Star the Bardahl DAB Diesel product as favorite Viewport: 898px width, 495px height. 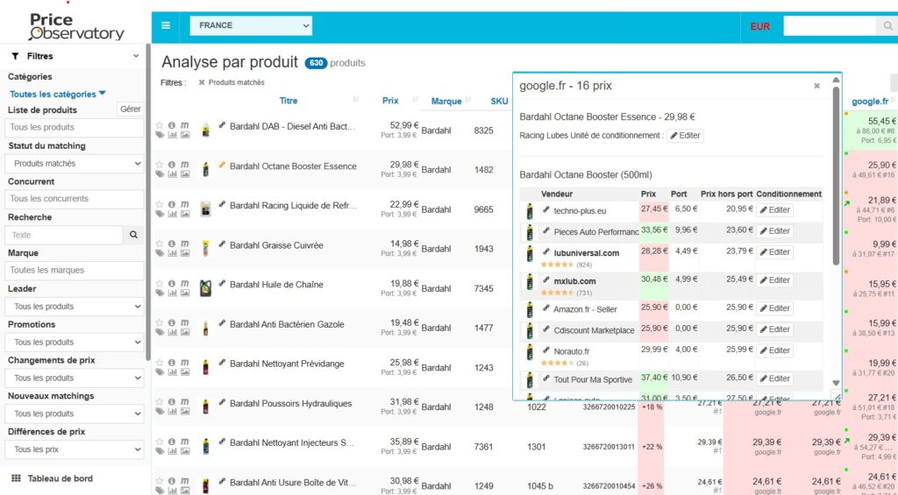click(160, 125)
